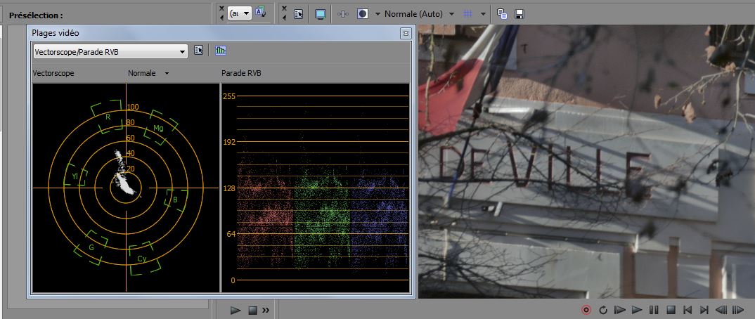Go to end of project
The image size is (755, 319).
click(x=704, y=309)
